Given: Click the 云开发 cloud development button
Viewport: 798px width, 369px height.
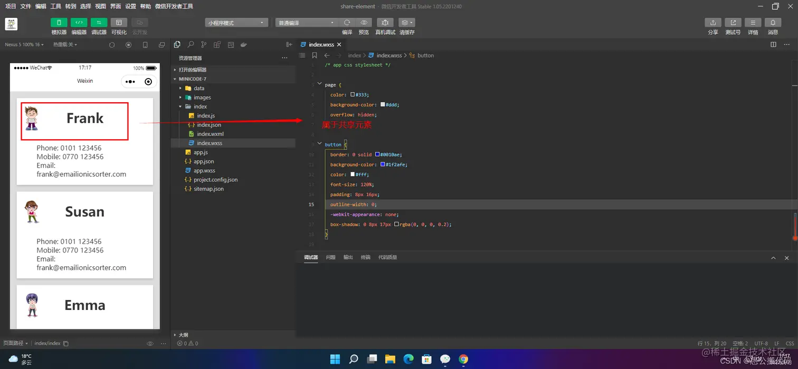Looking at the screenshot, I should tap(140, 23).
